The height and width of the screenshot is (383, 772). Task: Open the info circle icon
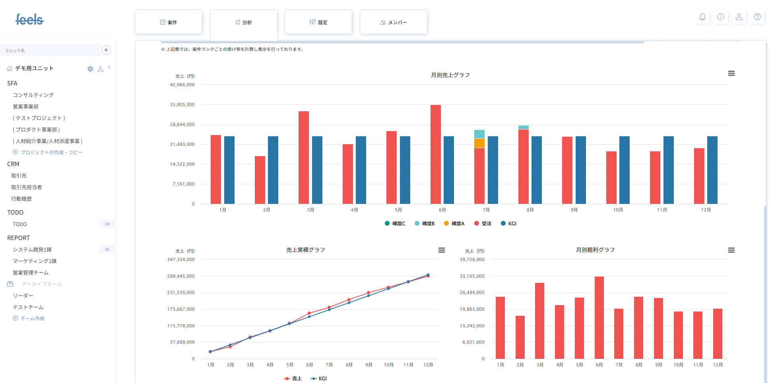(x=720, y=17)
